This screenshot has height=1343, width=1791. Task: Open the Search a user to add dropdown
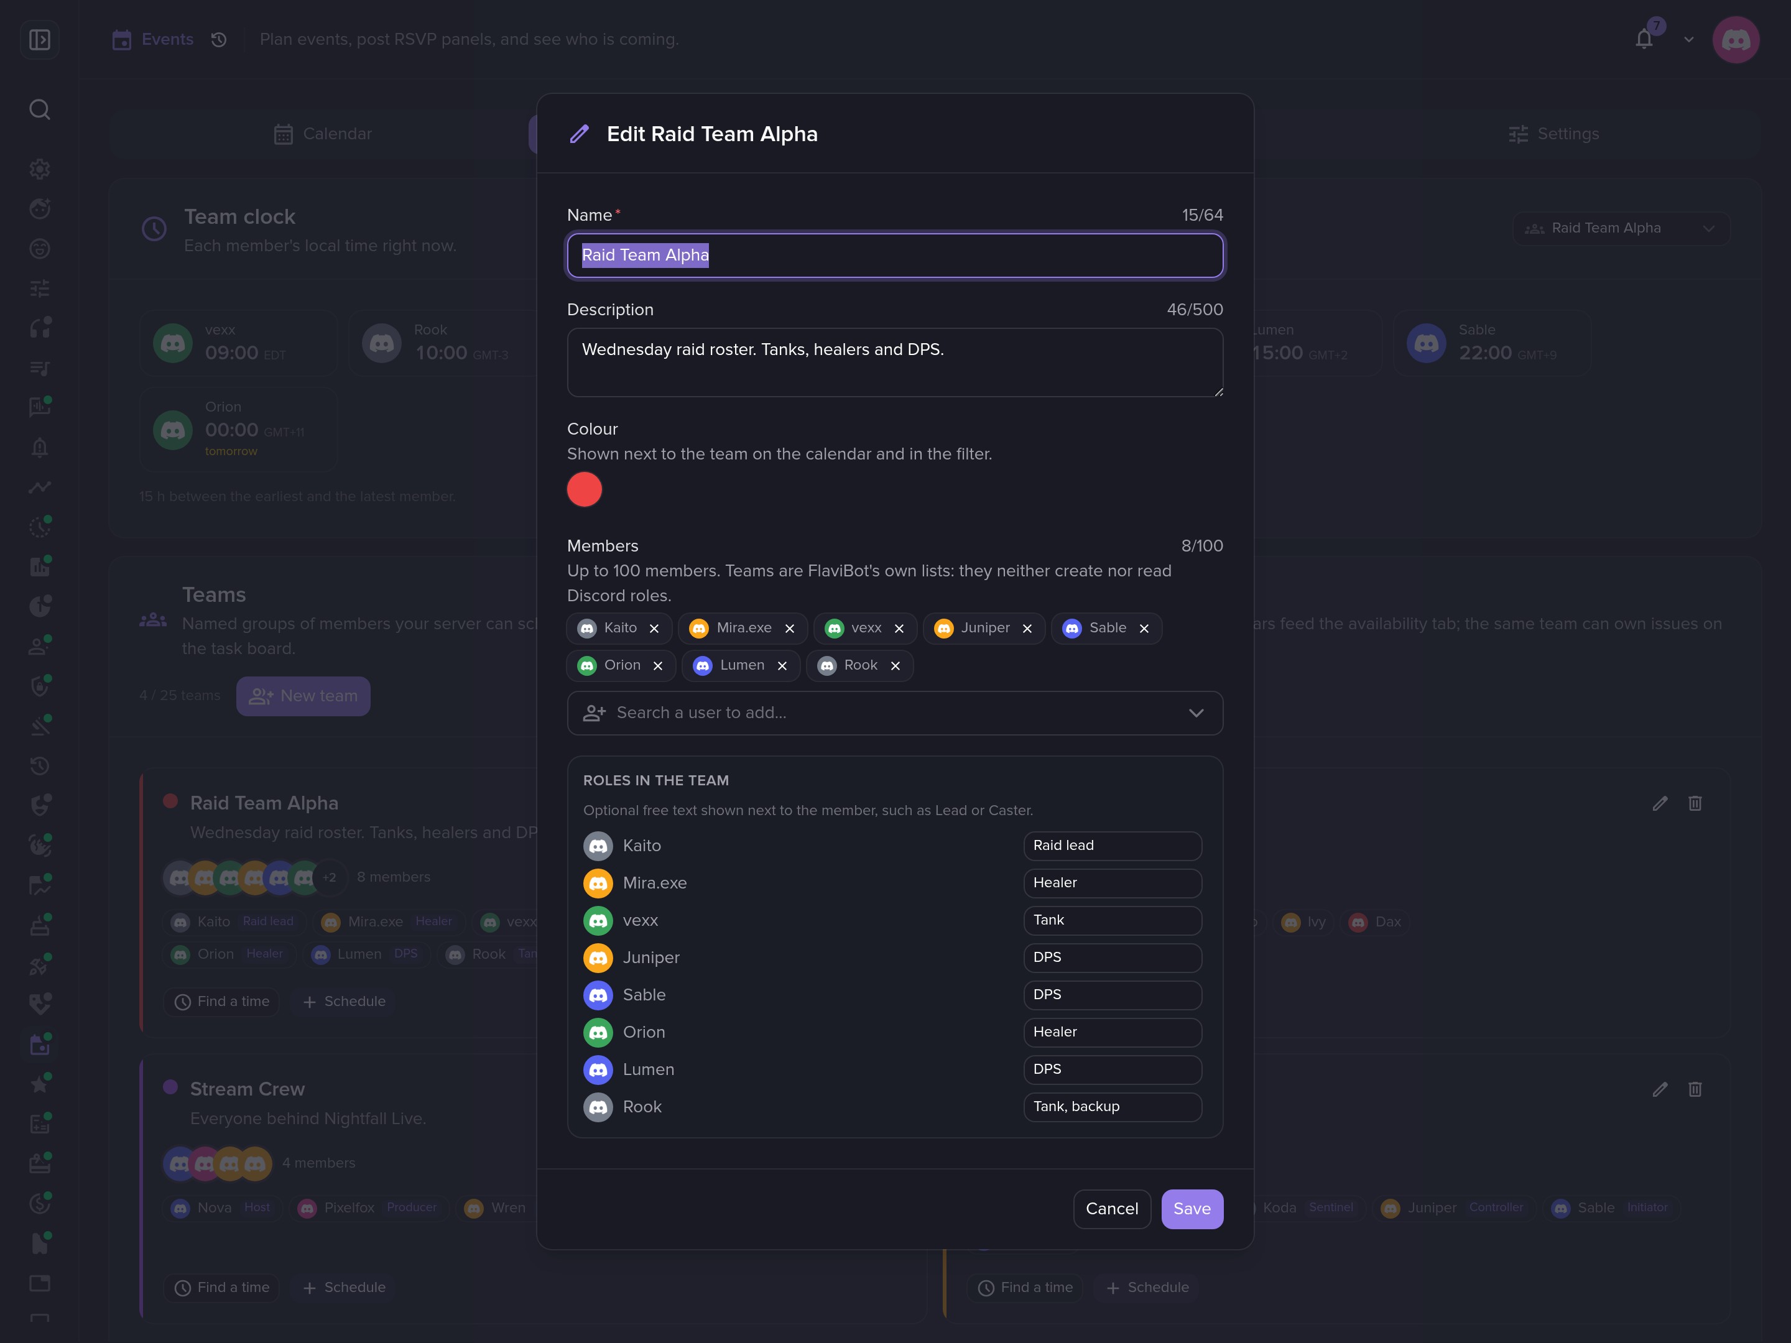pyautogui.click(x=895, y=713)
